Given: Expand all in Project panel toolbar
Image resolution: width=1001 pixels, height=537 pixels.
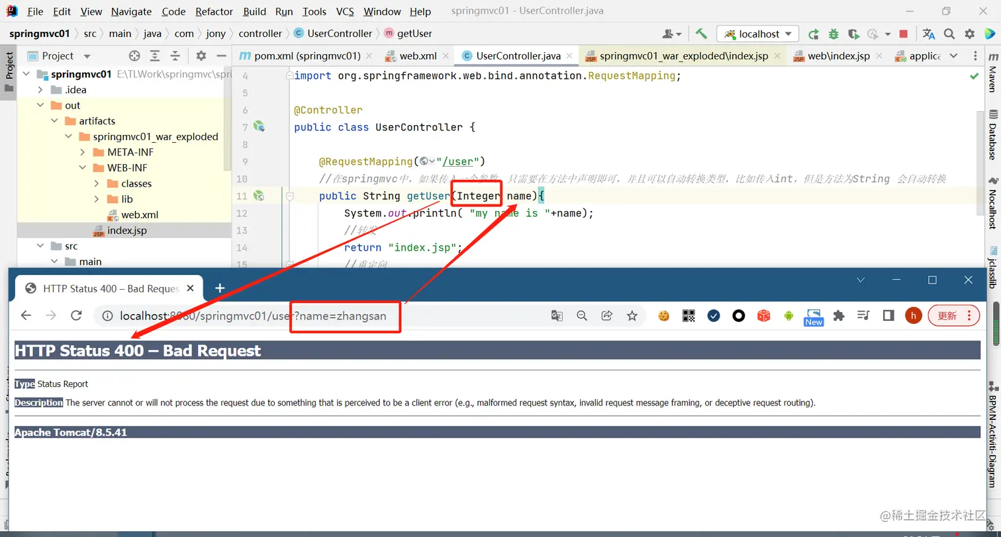Looking at the screenshot, I should (155, 56).
